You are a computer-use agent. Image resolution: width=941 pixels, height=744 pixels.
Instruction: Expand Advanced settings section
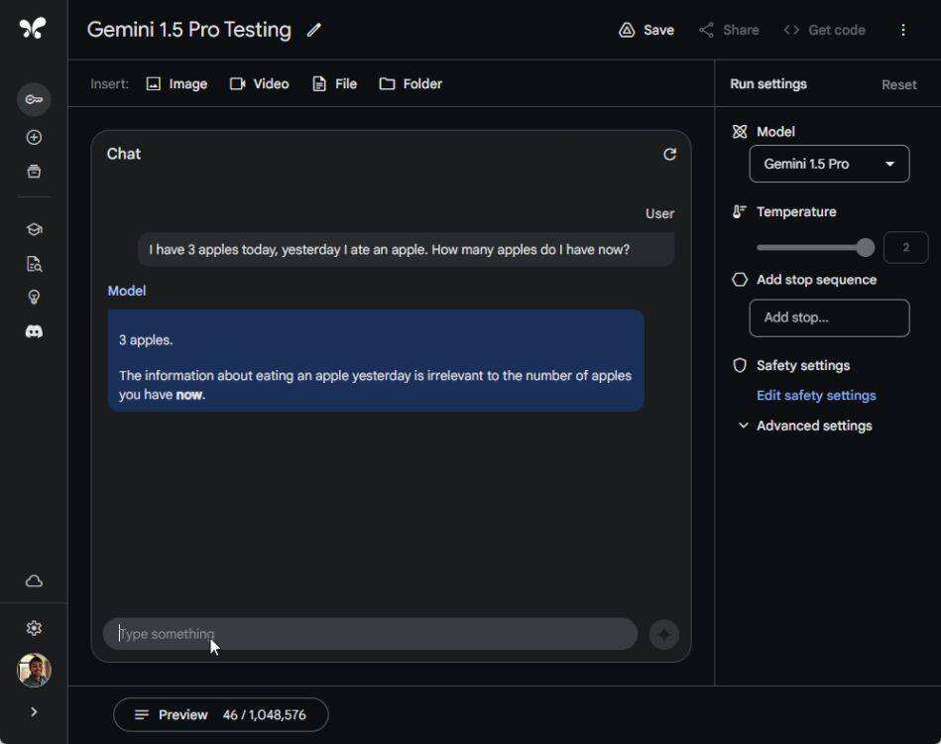(x=805, y=426)
